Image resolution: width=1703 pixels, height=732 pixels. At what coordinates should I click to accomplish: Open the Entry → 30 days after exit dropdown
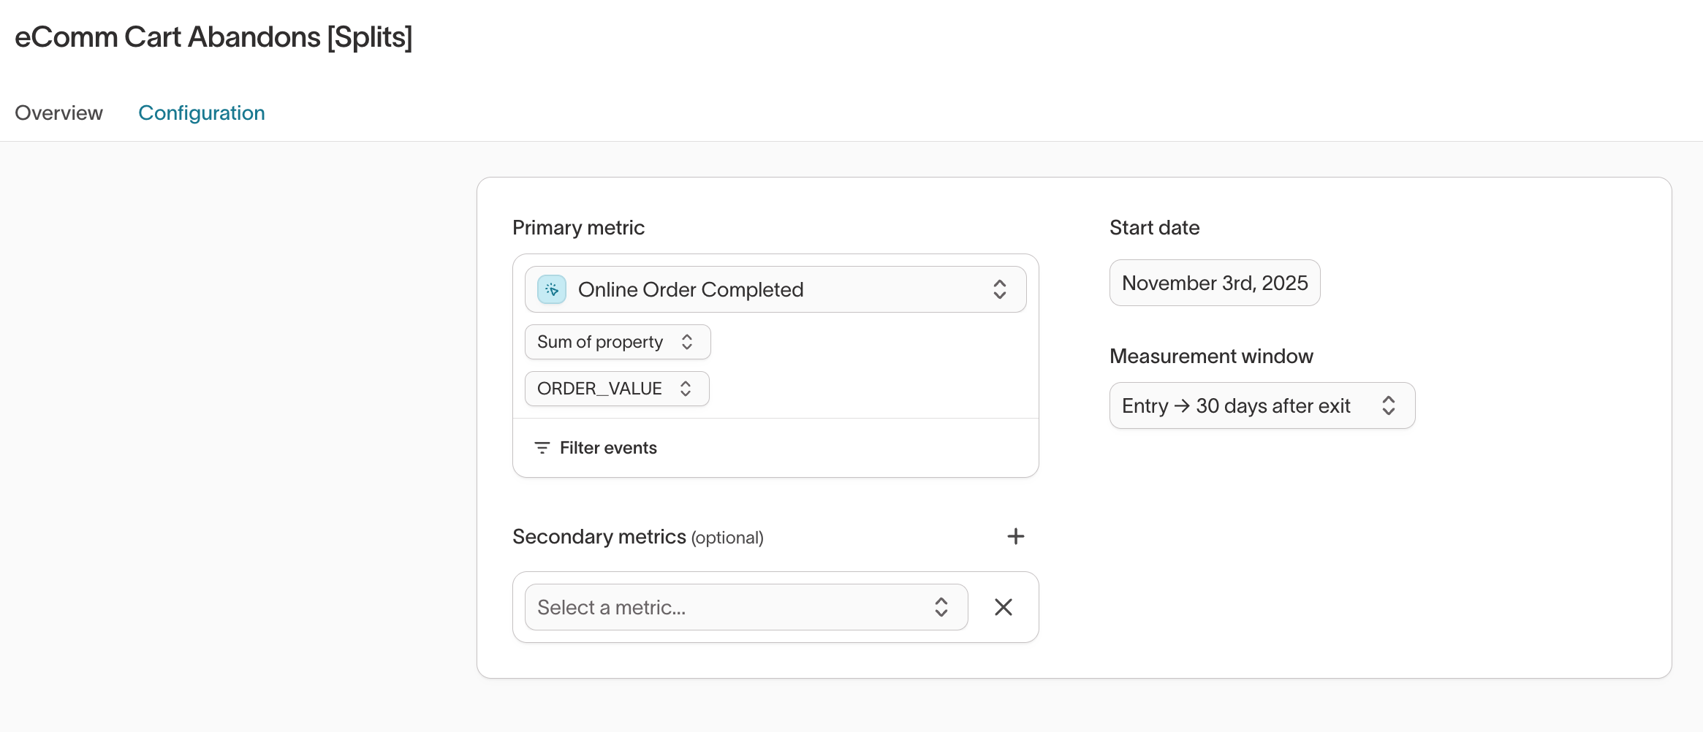(1243, 405)
